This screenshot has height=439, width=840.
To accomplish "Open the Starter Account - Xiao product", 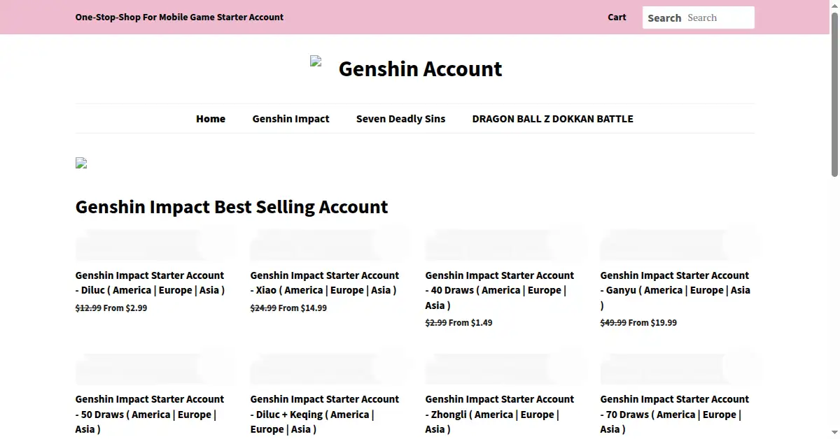I will coord(325,282).
